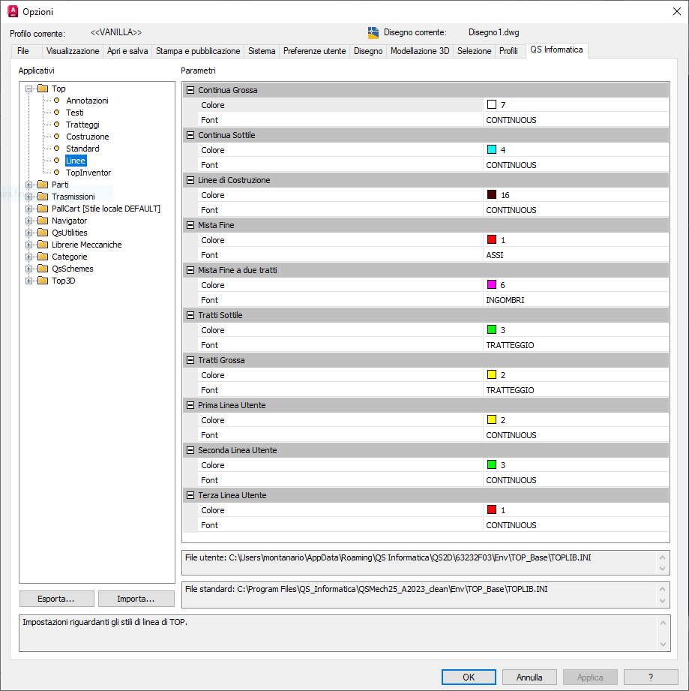Open the Modellazione 3D tab

pos(420,51)
